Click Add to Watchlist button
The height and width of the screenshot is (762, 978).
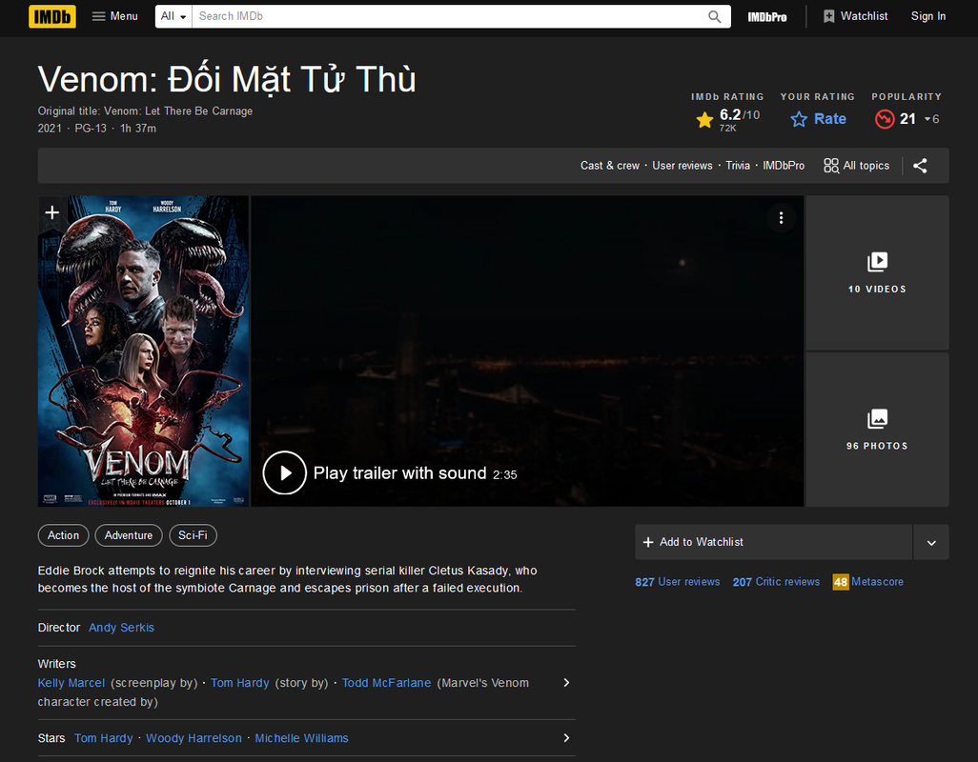773,542
